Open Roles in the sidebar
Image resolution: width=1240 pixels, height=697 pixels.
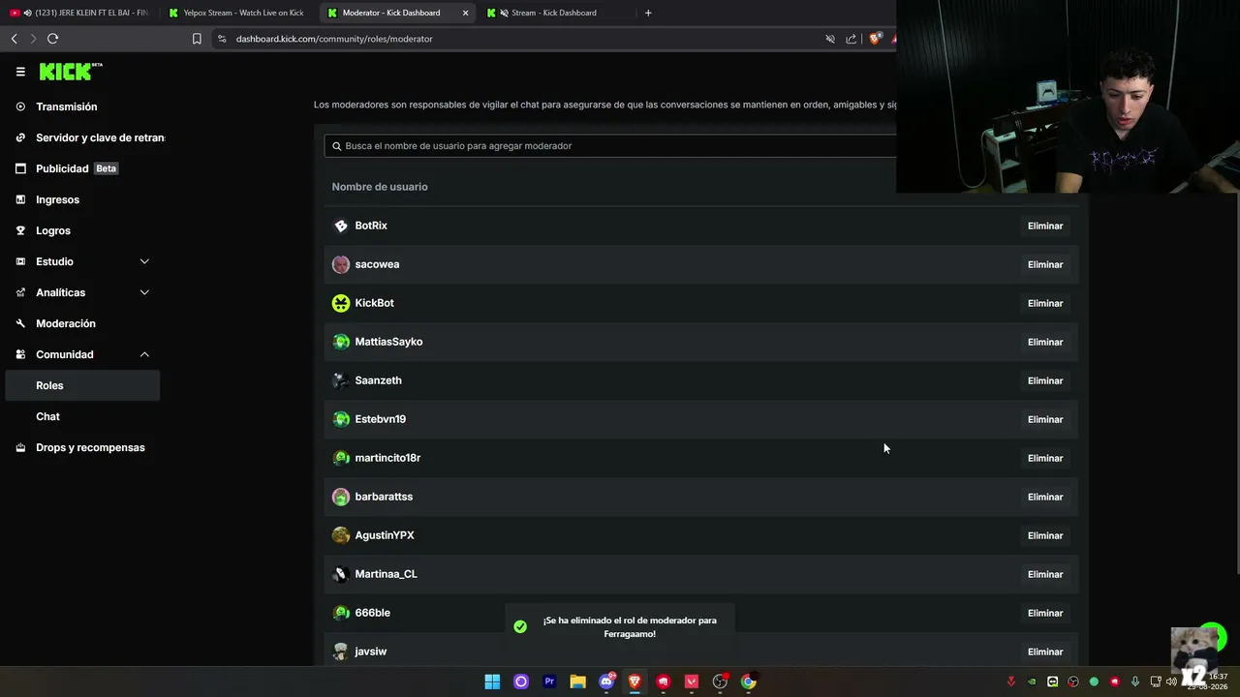click(x=82, y=385)
